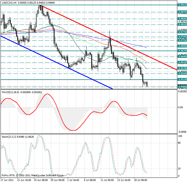Click the 0.9745 price level label
Viewport: 187px width, 182px height.
[182, 37]
